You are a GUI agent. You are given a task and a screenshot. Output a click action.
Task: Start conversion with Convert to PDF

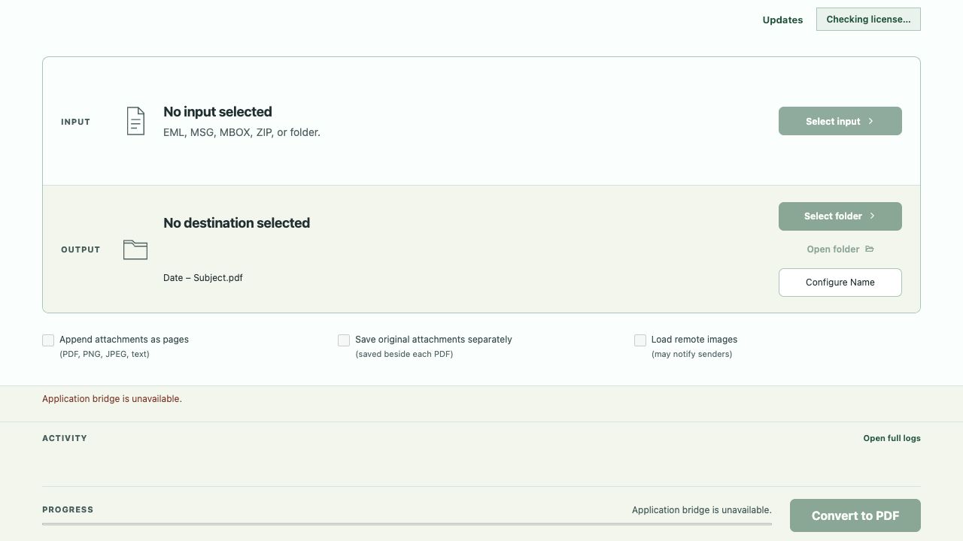pos(855,515)
